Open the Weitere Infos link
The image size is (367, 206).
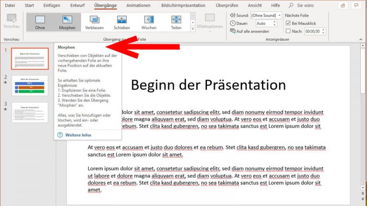[x=78, y=135]
